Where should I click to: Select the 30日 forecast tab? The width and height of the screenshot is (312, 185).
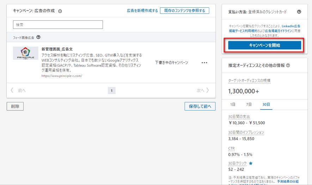266,105
